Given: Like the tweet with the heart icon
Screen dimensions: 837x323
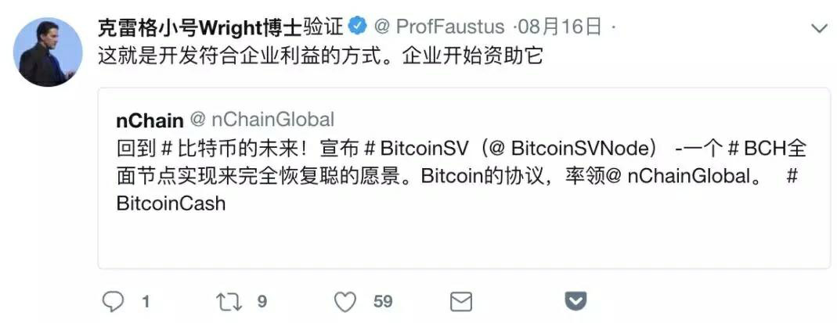Looking at the screenshot, I should point(345,303).
